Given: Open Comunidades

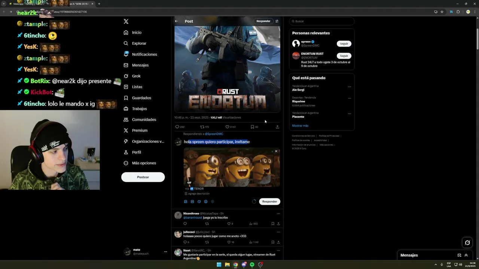Looking at the screenshot, I should (x=140, y=120).
